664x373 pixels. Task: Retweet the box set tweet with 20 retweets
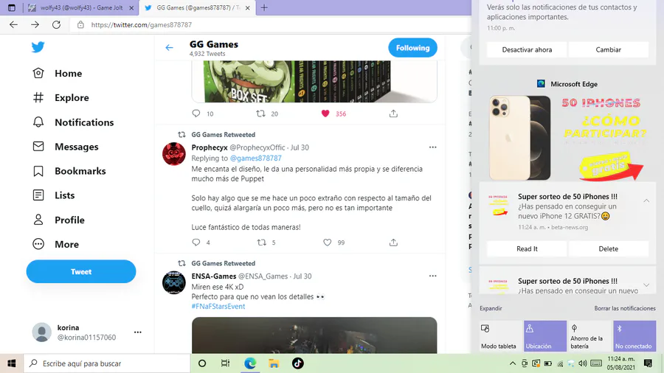[x=261, y=114]
